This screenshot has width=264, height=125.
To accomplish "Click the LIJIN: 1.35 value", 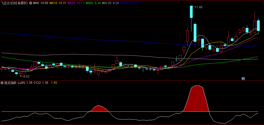I will point(25,83).
